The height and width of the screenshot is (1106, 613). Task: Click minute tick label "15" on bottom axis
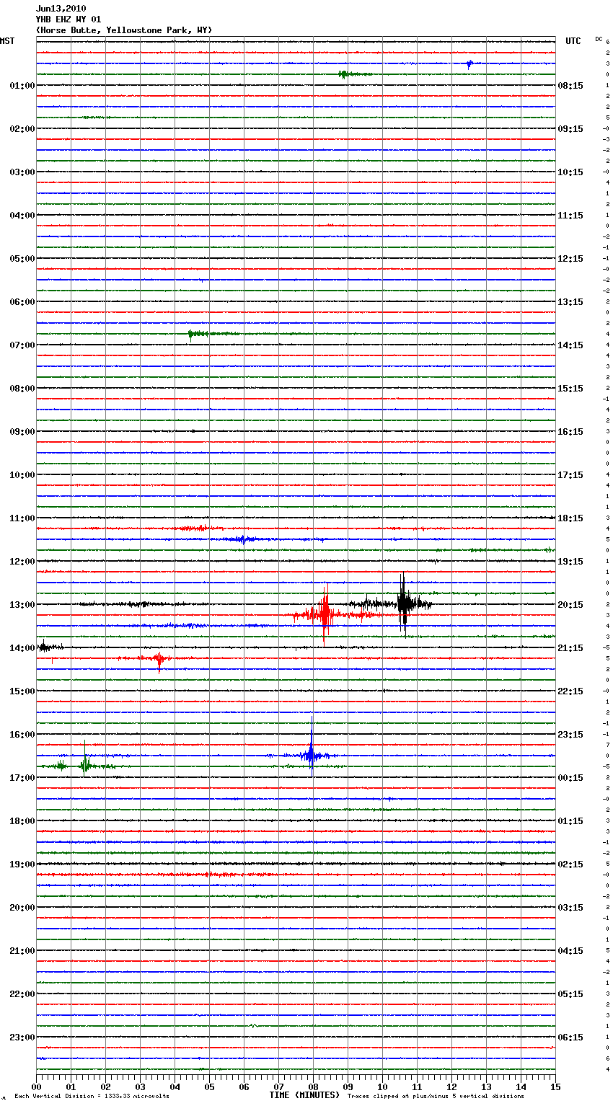pos(554,1087)
